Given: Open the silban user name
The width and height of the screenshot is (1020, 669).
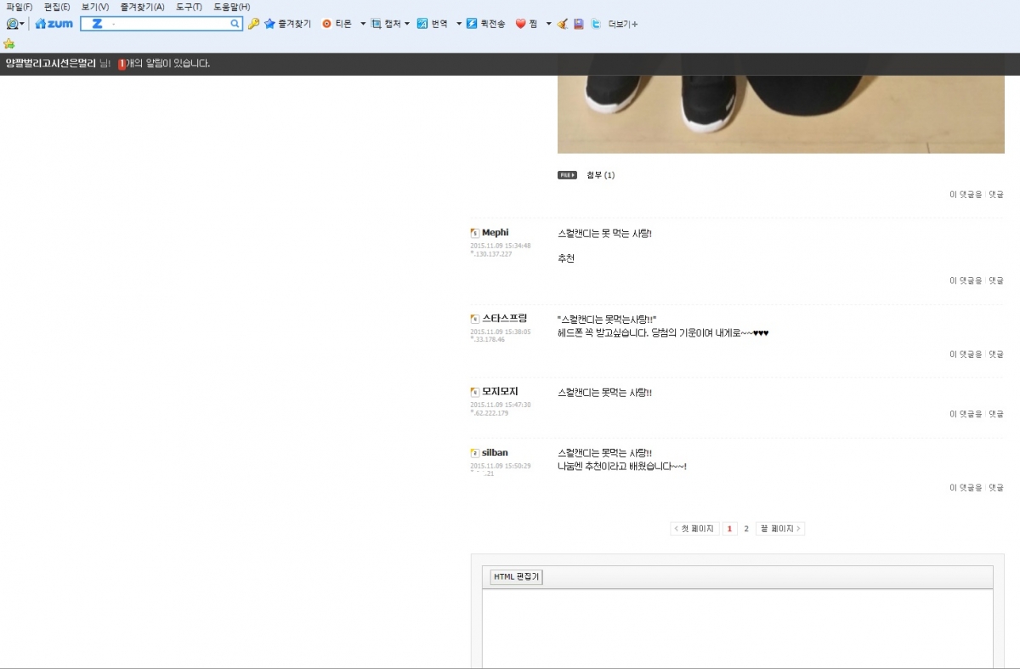Looking at the screenshot, I should [x=495, y=453].
